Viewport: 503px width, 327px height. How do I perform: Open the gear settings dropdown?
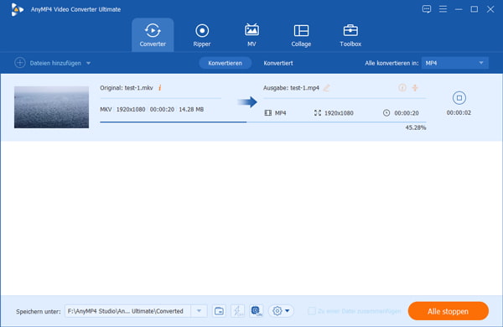pyautogui.click(x=281, y=311)
